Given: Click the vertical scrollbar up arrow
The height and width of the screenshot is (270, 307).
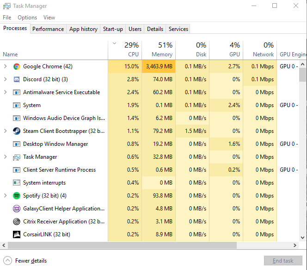Looking at the screenshot, I should pyautogui.click(x=303, y=64).
